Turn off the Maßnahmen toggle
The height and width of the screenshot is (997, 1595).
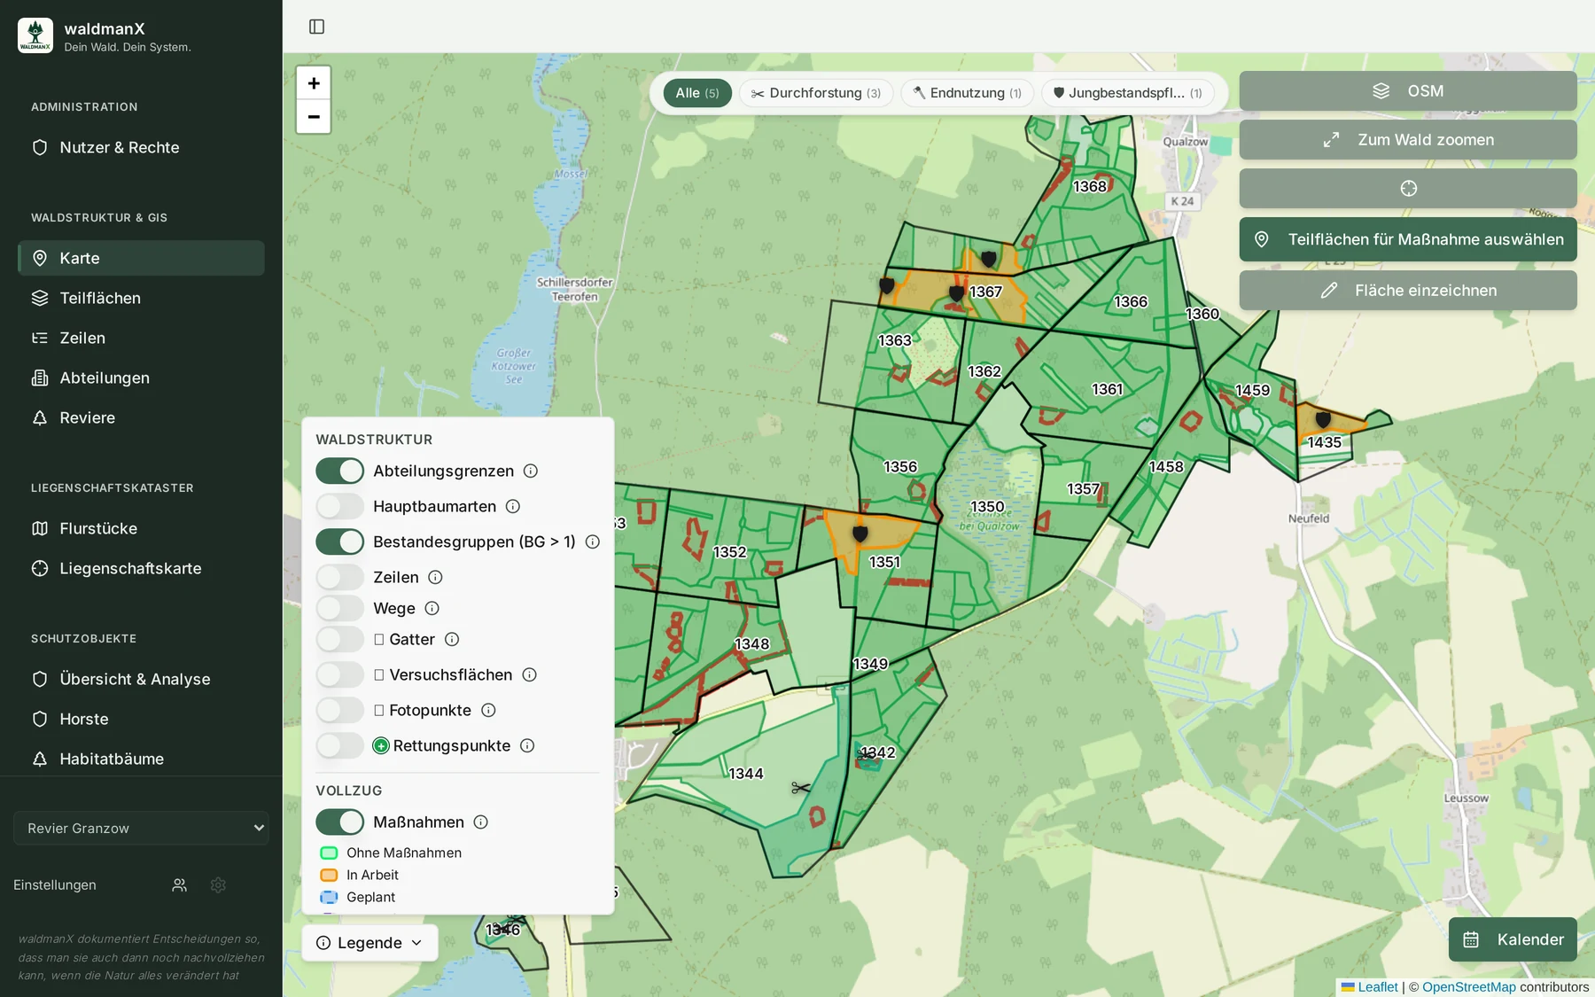click(x=340, y=822)
